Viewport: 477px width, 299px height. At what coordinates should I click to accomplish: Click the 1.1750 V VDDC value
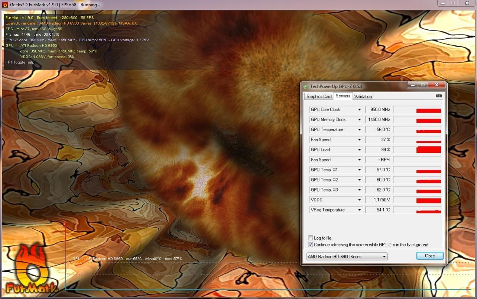(x=378, y=200)
